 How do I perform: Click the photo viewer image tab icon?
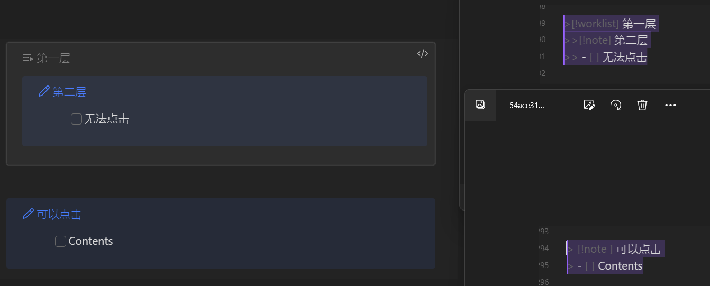[480, 104]
